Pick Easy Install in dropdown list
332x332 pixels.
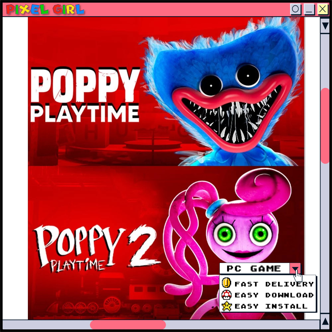[271, 306]
